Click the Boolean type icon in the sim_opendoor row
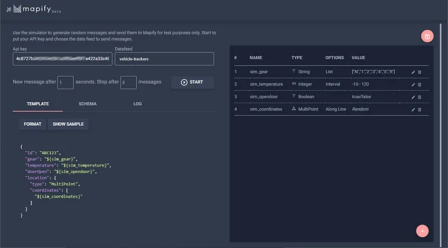448x248 pixels. click(x=294, y=96)
